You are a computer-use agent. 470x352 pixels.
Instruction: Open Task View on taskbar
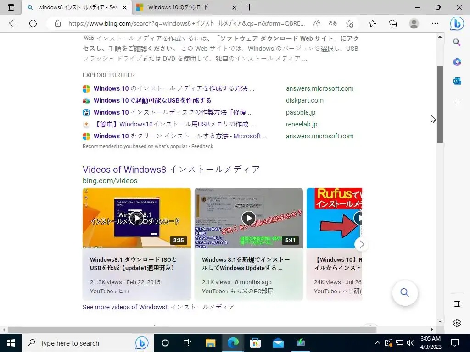(187, 343)
